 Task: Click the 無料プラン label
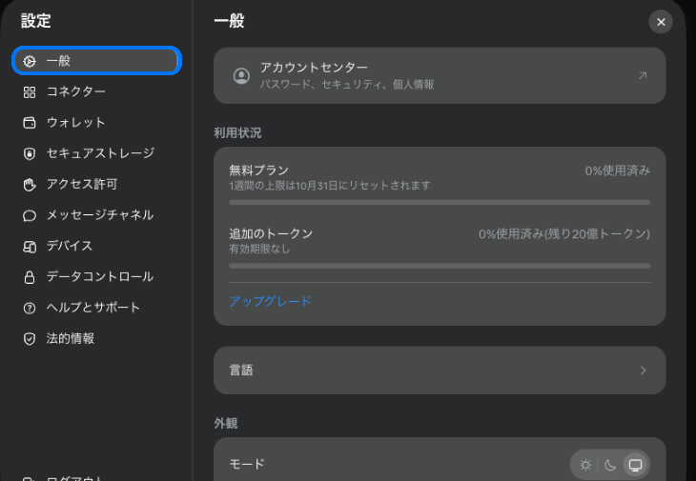coord(258,170)
